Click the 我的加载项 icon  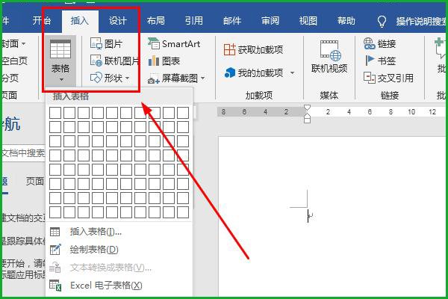coord(230,73)
